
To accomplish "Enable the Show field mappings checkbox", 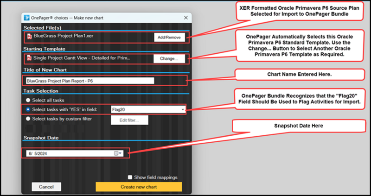I will (x=130, y=177).
